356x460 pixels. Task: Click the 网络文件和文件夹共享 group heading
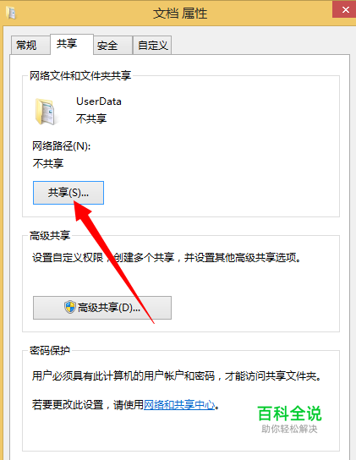[80, 76]
